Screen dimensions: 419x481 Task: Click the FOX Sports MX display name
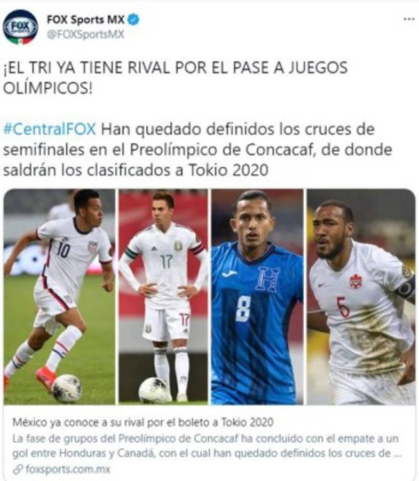pyautogui.click(x=85, y=20)
